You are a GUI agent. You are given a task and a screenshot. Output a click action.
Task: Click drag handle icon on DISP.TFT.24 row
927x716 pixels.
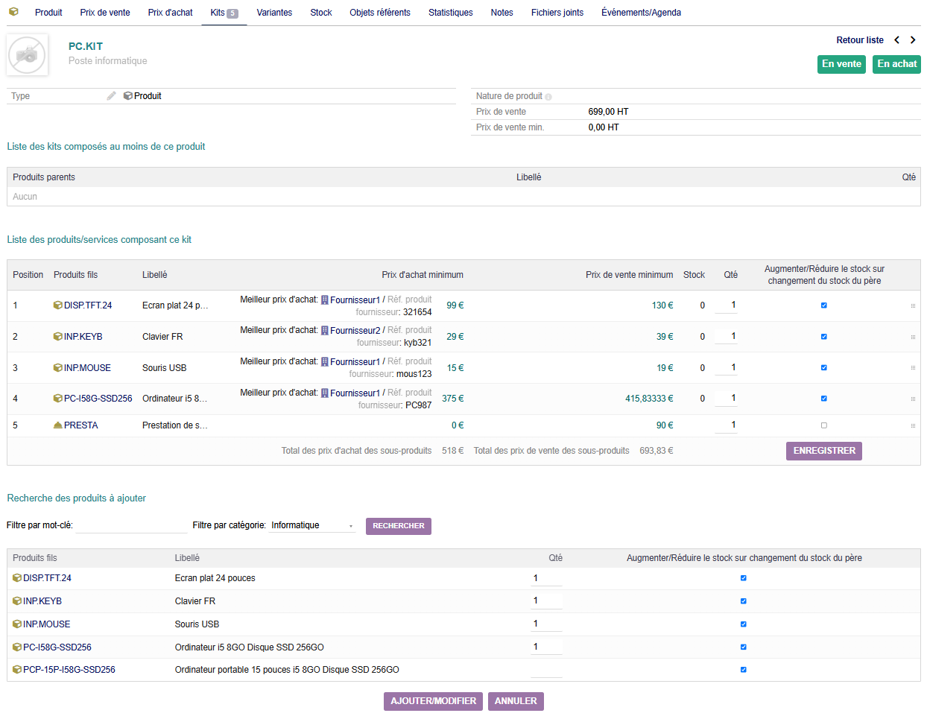[913, 305]
